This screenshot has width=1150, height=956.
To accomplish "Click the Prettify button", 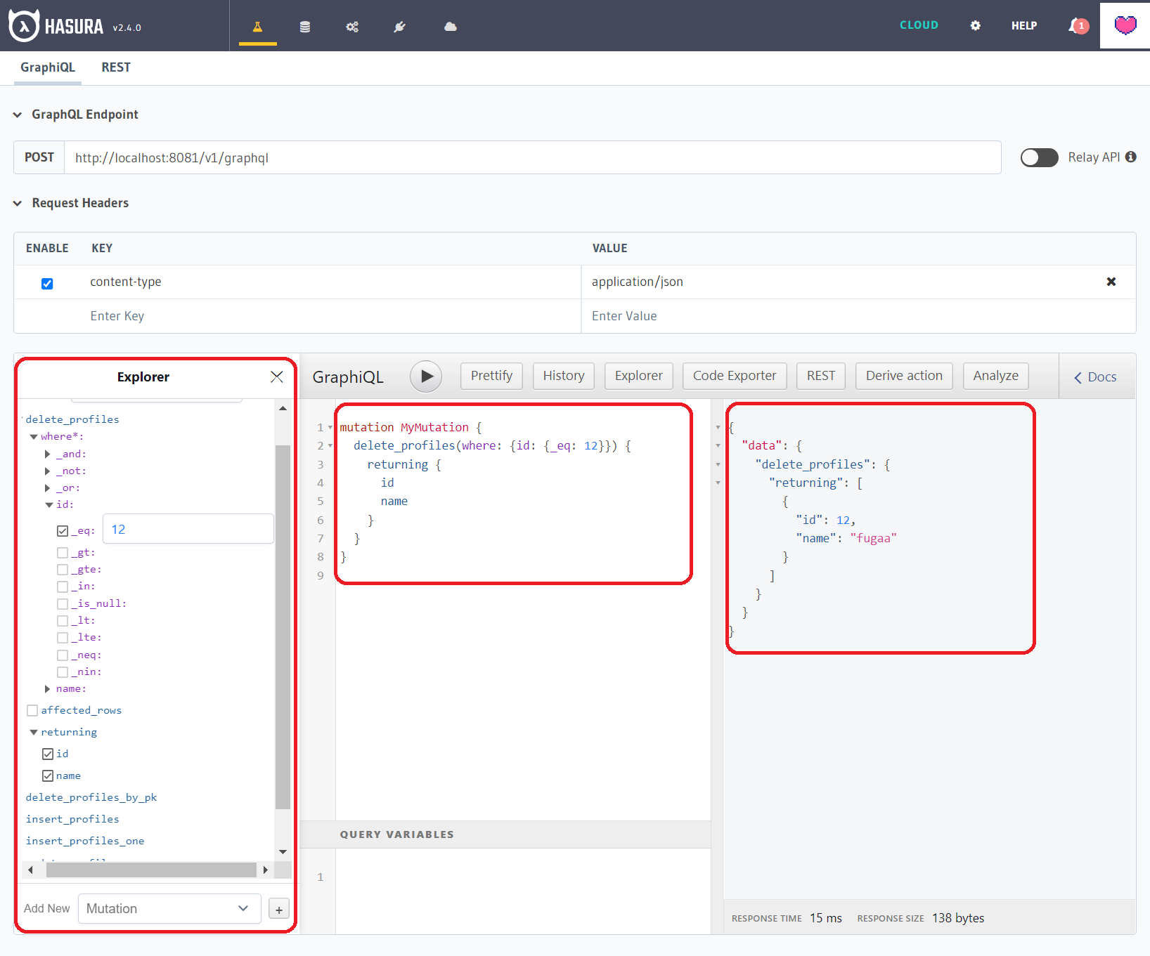I will click(x=491, y=376).
